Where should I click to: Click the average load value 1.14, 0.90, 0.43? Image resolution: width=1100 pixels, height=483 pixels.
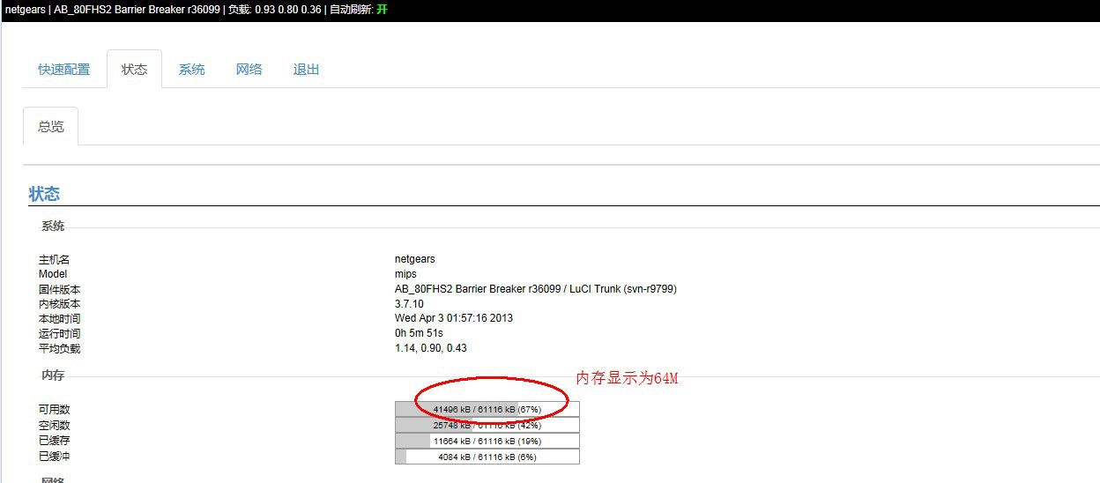(430, 348)
